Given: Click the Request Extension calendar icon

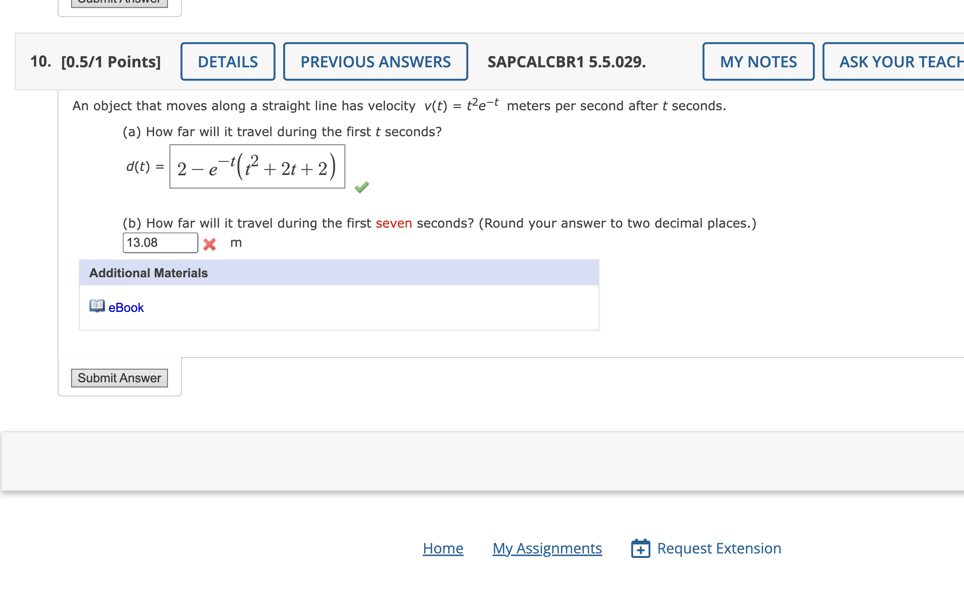Looking at the screenshot, I should pyautogui.click(x=641, y=548).
